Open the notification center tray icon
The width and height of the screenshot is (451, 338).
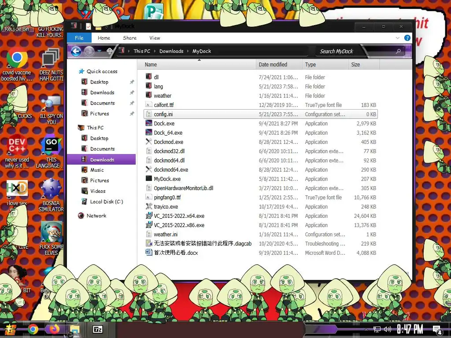pos(437,330)
